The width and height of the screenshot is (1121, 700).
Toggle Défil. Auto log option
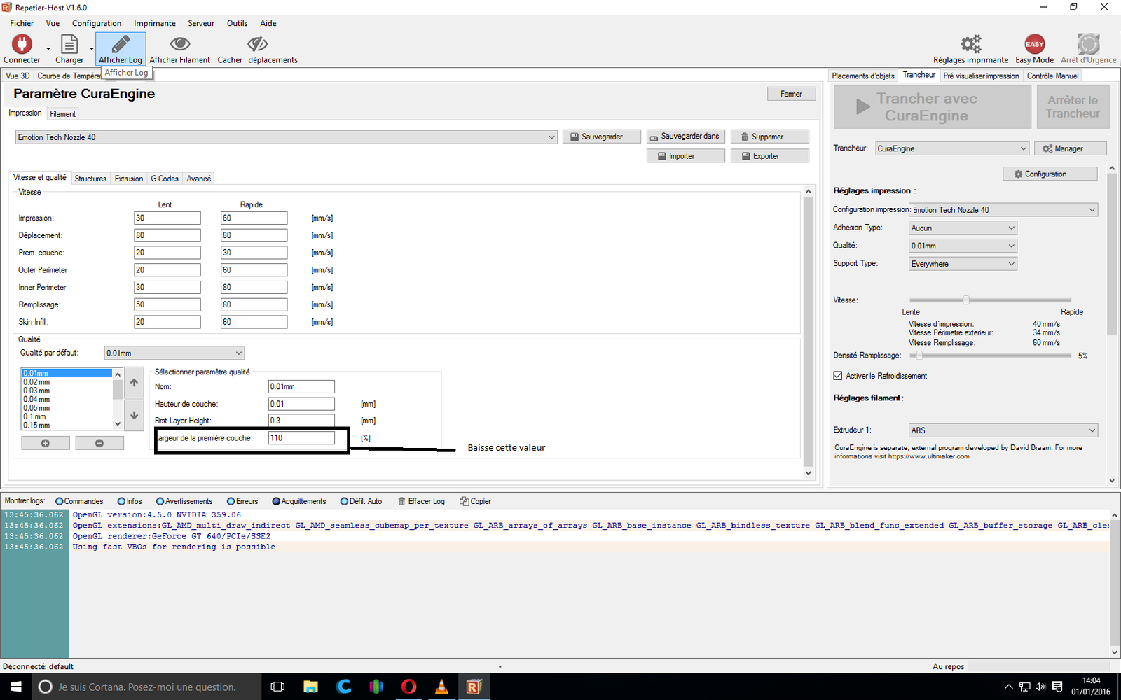pyautogui.click(x=344, y=501)
